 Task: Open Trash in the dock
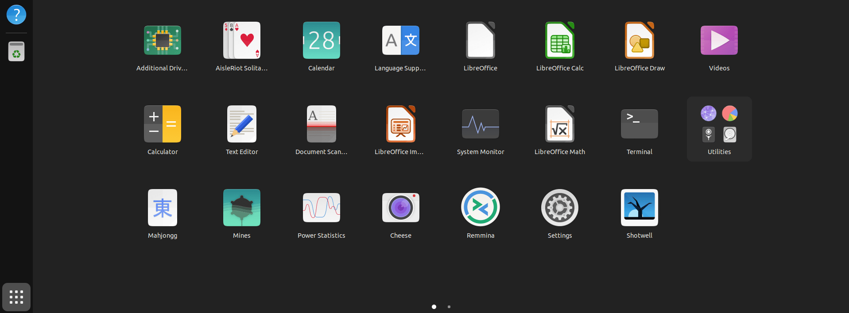(x=16, y=51)
